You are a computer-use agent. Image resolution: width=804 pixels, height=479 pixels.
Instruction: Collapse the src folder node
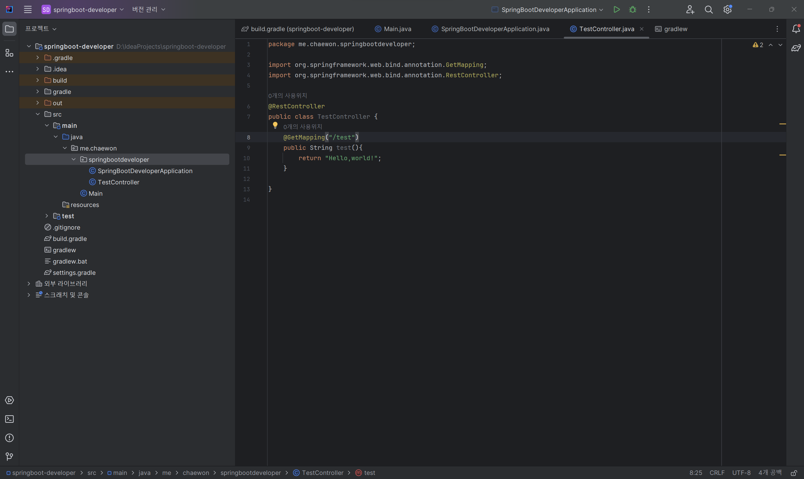[37, 114]
